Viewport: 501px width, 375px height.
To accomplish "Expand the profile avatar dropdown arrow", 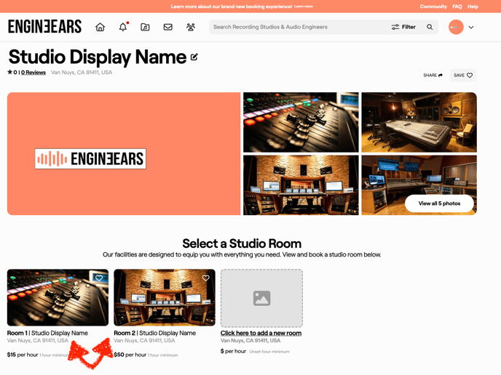I will [x=471, y=28].
